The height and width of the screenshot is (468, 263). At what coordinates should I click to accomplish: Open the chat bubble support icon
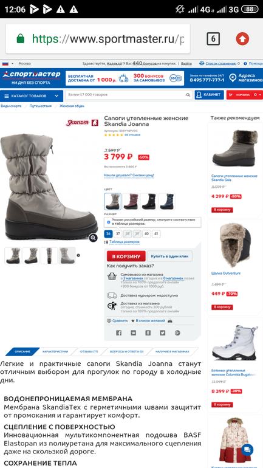click(x=247, y=449)
